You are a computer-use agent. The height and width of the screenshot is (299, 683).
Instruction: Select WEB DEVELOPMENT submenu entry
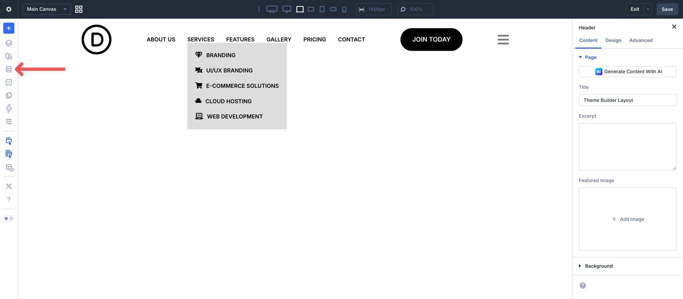[x=229, y=116]
